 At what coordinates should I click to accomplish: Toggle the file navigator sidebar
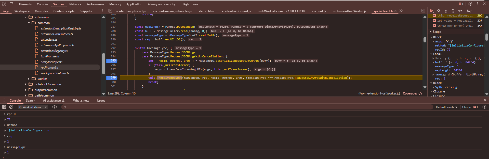(110, 11)
